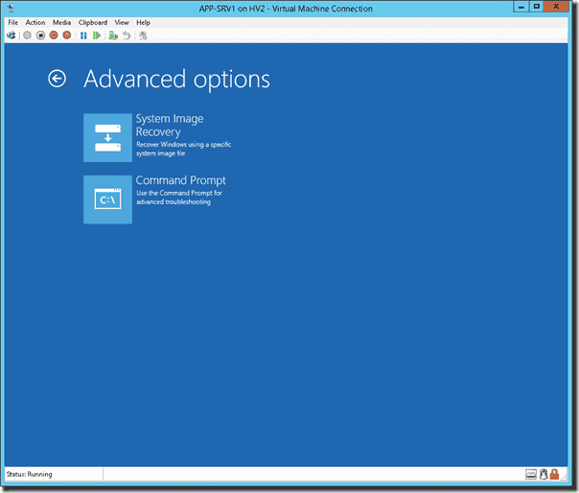
Task: Click the Status: Running text
Action: pos(29,474)
